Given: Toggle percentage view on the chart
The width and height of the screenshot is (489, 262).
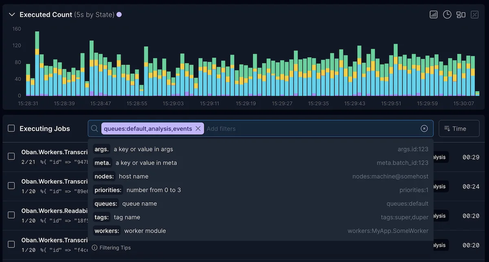Looking at the screenshot, I should 474,14.
